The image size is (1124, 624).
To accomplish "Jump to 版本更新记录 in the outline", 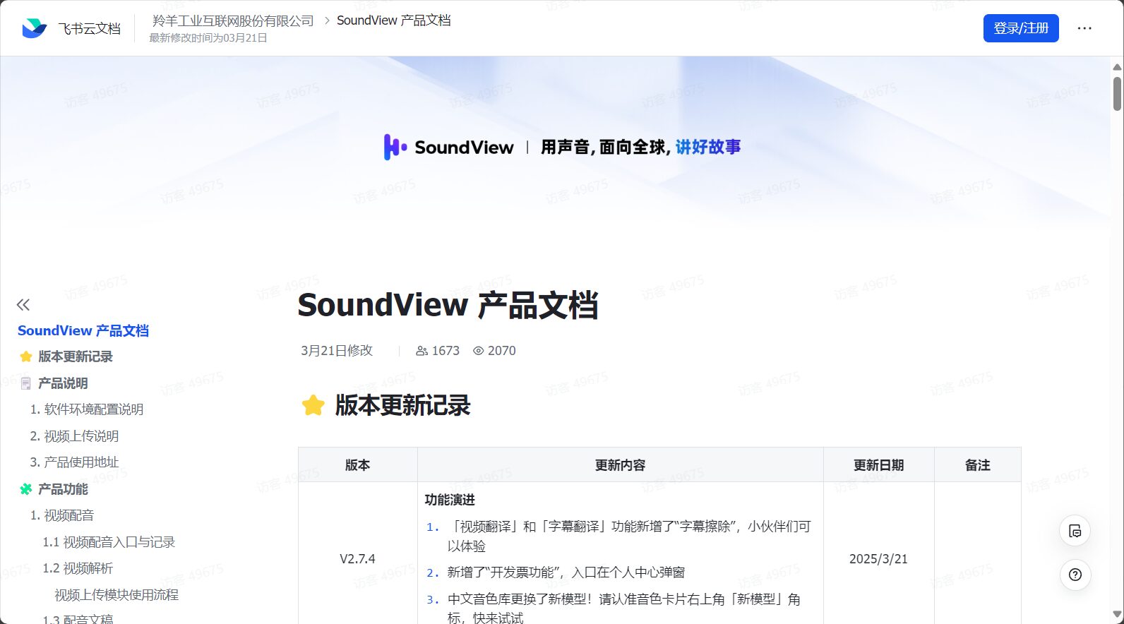I will (76, 356).
